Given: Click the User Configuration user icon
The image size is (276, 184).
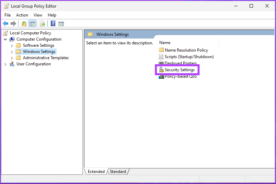Looking at the screenshot, I should [12, 64].
